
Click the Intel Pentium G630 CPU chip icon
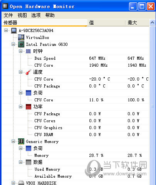click(x=21, y=44)
